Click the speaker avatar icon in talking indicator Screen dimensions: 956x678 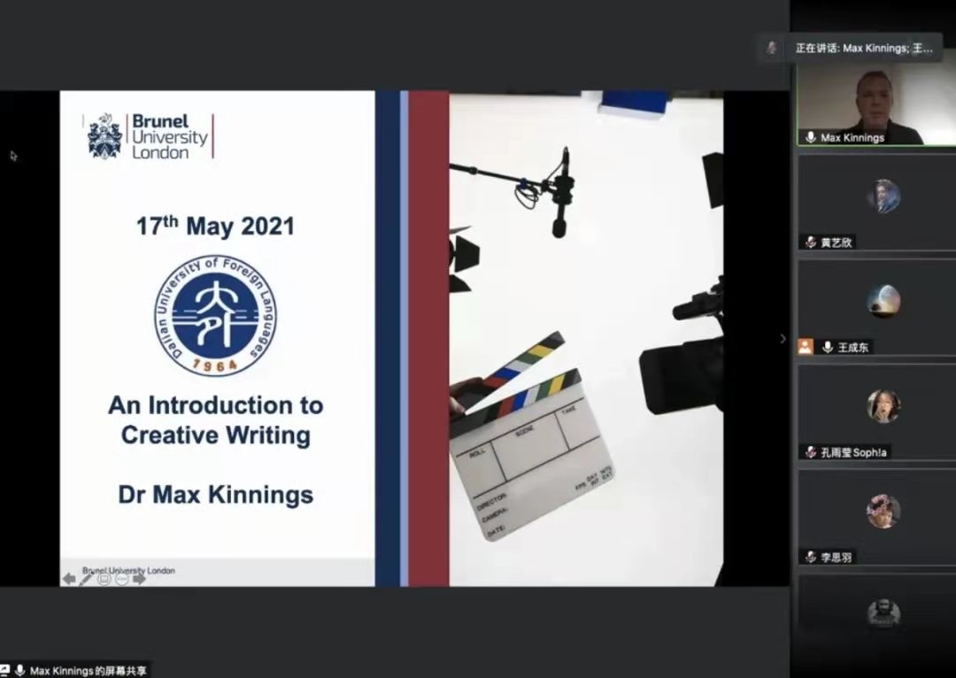772,48
